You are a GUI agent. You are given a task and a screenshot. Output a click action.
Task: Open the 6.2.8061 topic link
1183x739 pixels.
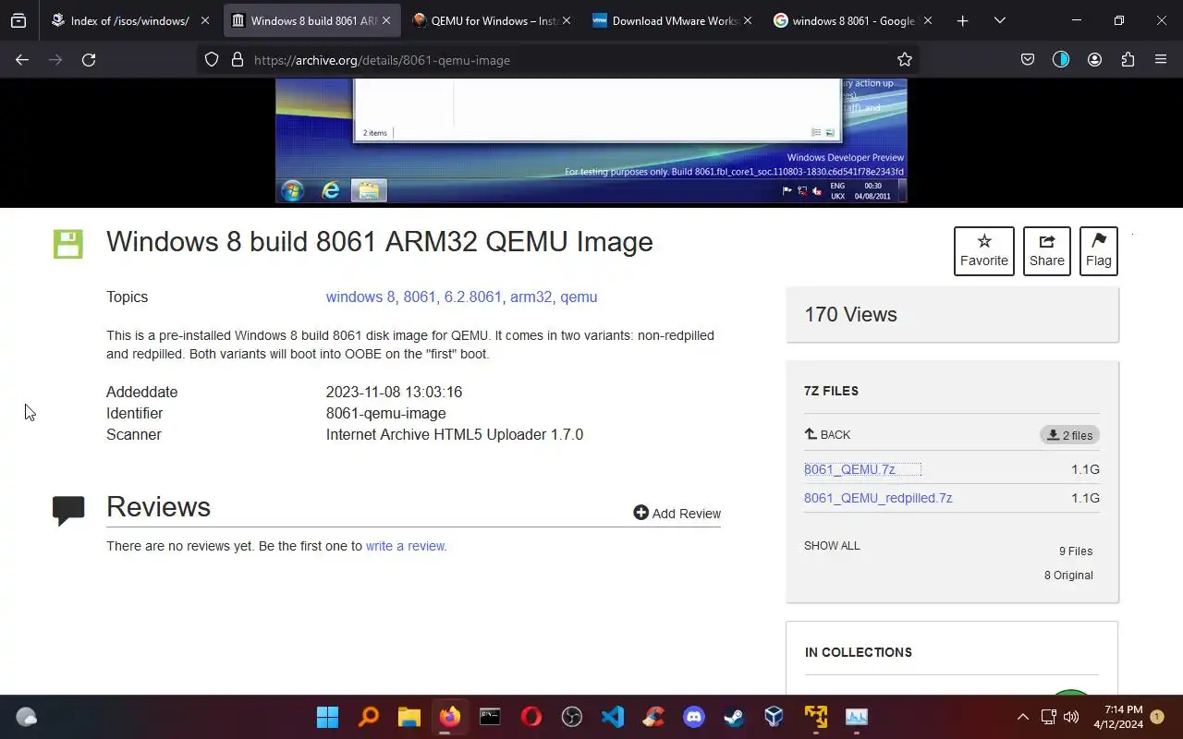473,297
